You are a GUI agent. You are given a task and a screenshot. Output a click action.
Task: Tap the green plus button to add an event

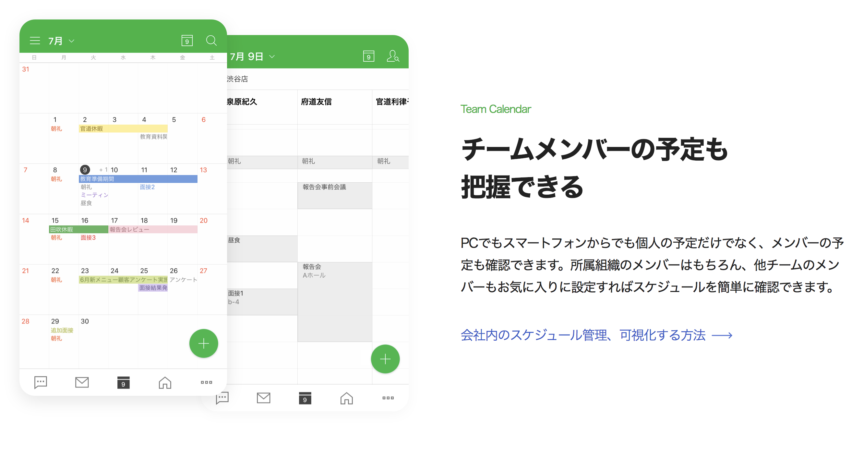point(204,343)
